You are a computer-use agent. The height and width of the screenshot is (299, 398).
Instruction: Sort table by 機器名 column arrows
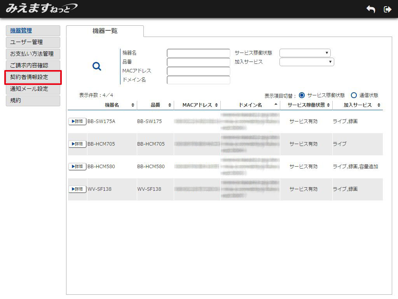tap(133, 105)
